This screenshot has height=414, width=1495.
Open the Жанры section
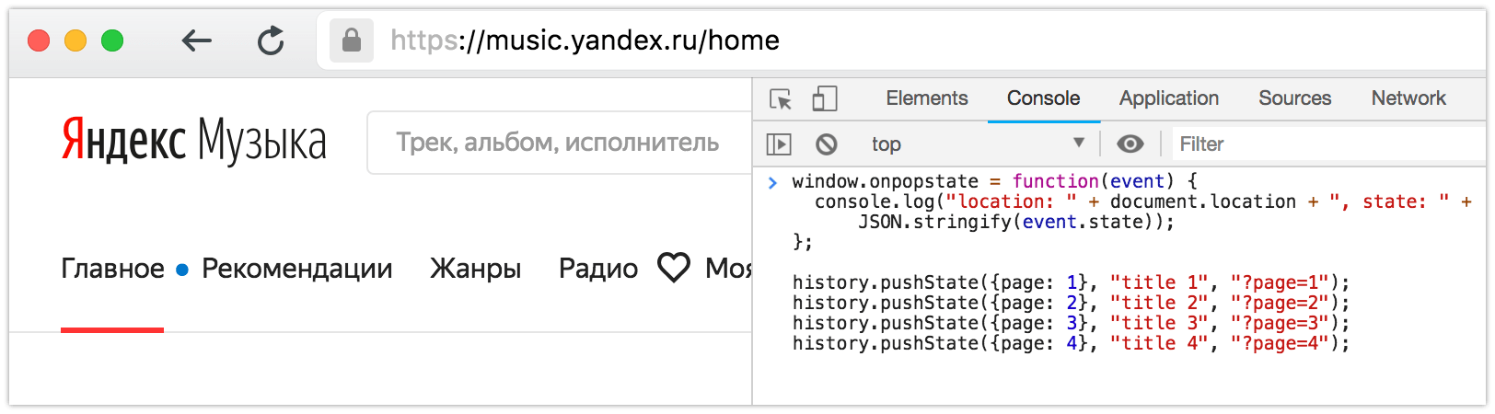(x=475, y=269)
